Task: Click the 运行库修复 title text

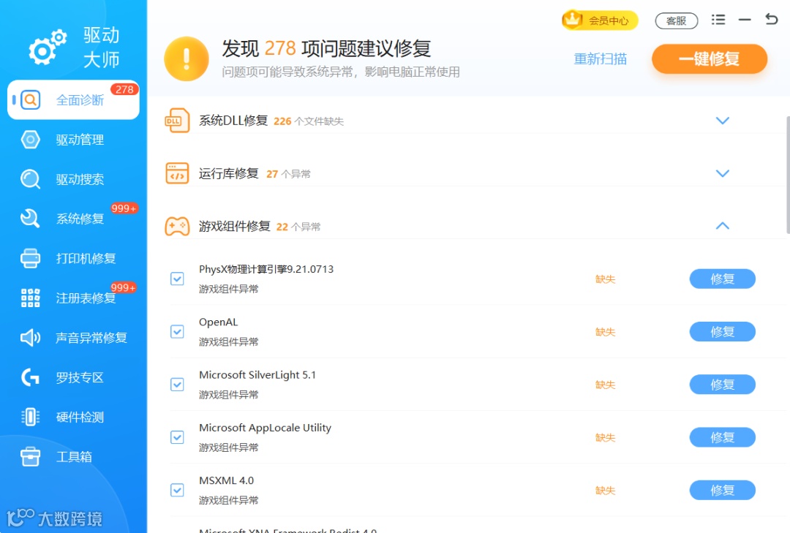Action: point(229,173)
